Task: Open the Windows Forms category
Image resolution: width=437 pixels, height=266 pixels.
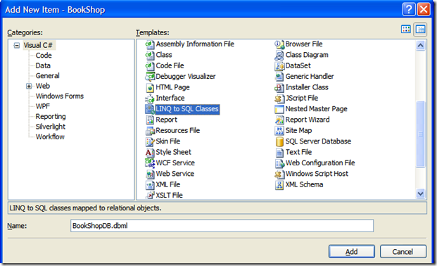Action: tap(60, 96)
